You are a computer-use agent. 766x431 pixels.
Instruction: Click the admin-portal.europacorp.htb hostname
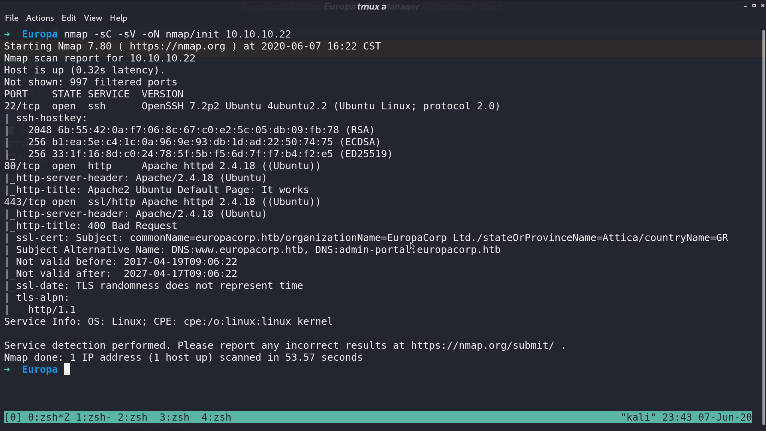tap(420, 250)
